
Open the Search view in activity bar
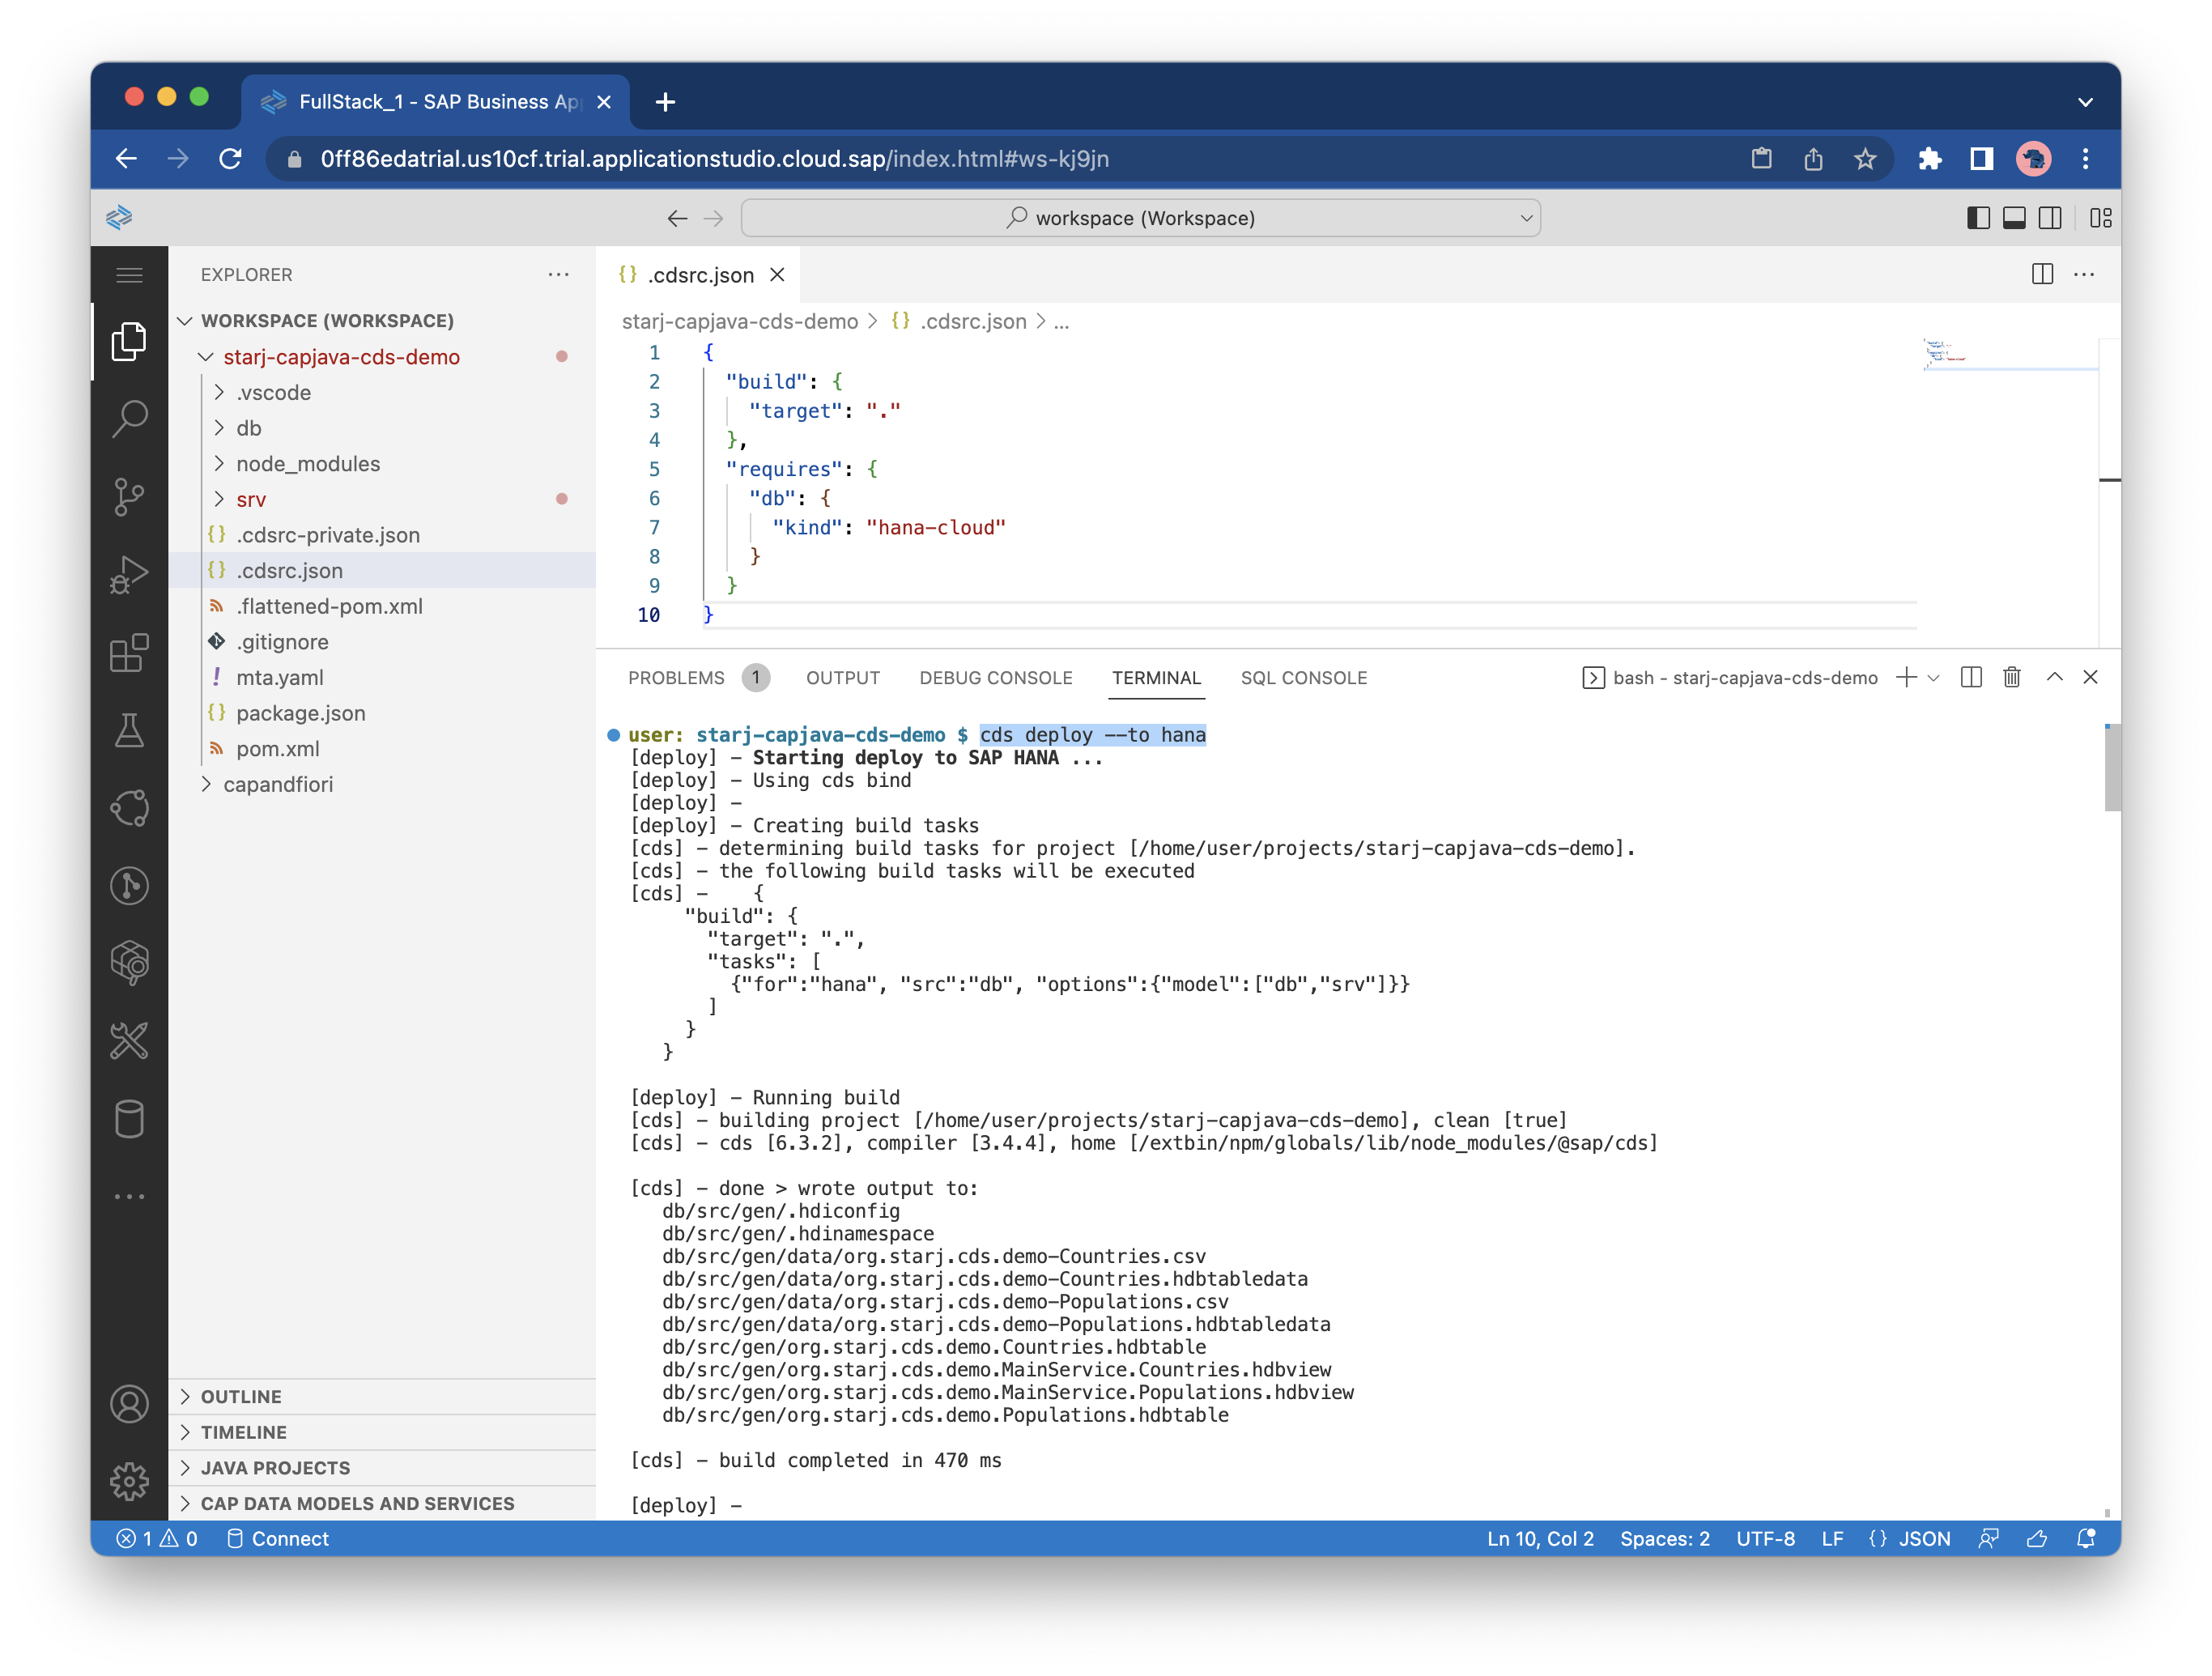129,418
